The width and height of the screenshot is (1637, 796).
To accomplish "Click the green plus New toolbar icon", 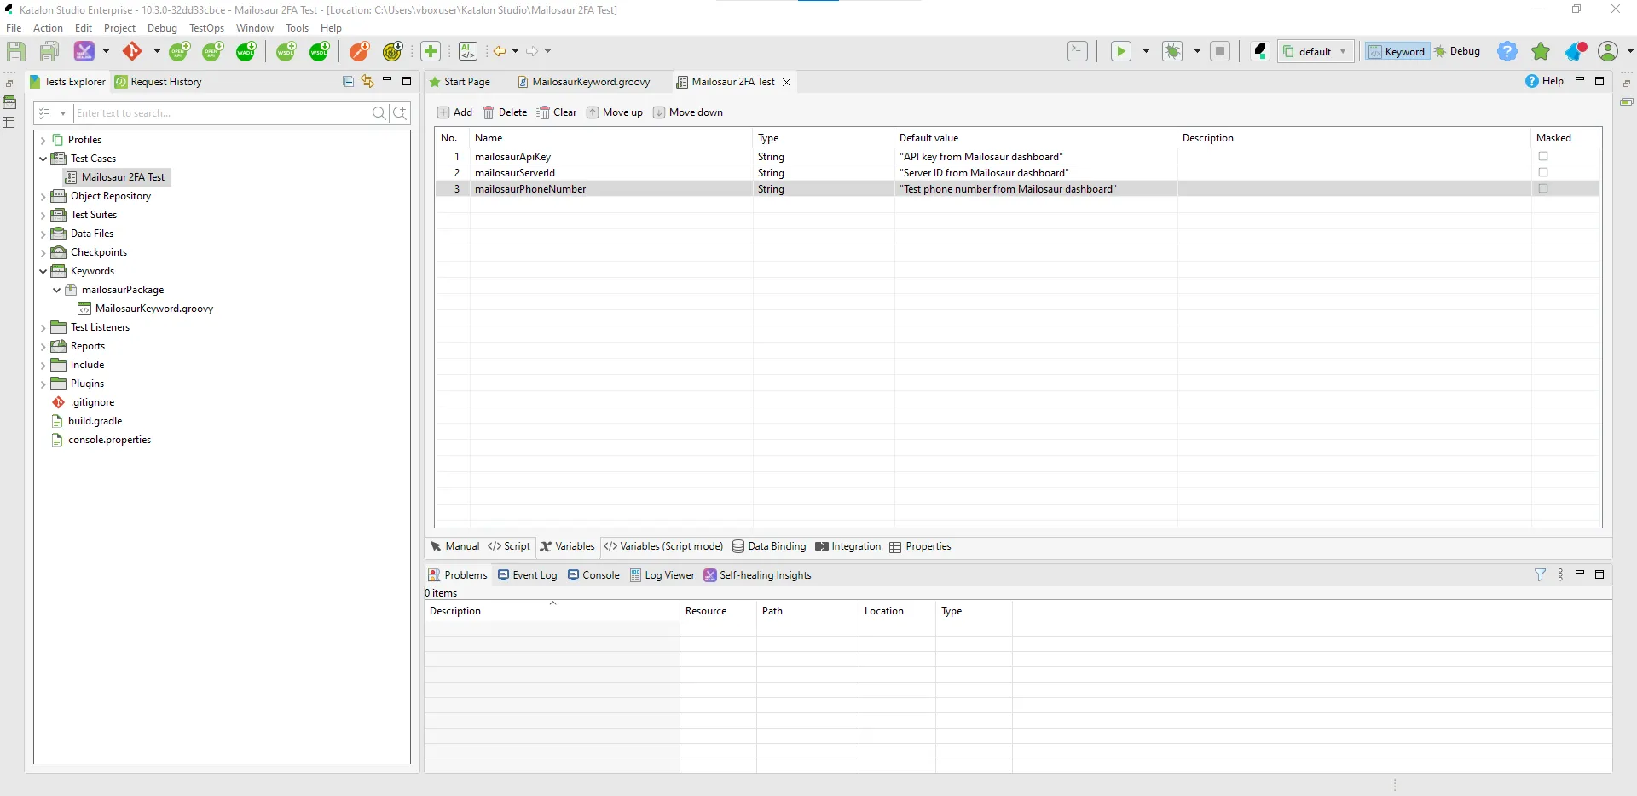I will 431,51.
